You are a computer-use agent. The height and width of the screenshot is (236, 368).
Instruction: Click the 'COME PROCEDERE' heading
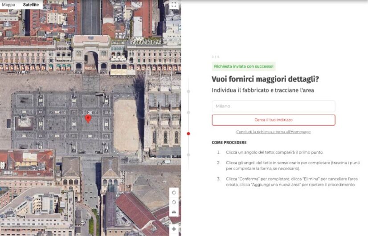tap(229, 142)
